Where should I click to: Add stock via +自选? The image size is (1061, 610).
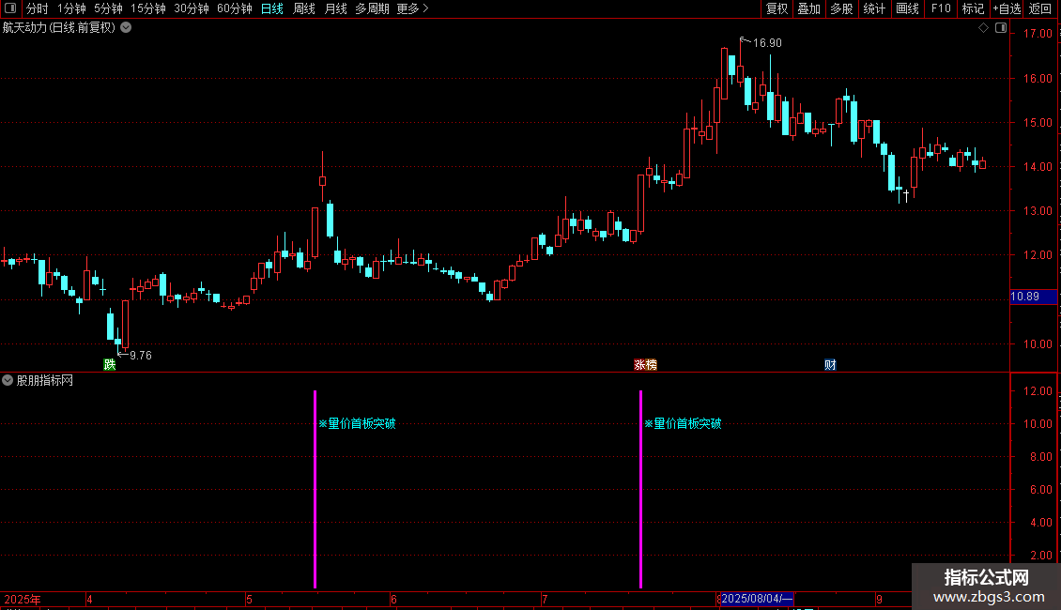1007,8
